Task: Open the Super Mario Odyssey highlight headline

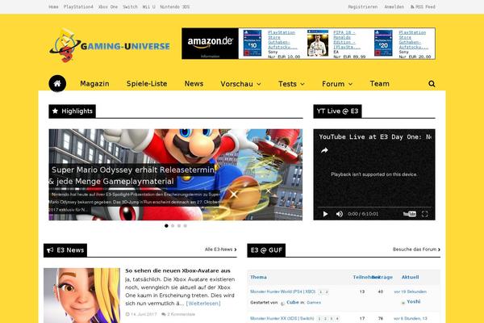Action: [x=131, y=175]
